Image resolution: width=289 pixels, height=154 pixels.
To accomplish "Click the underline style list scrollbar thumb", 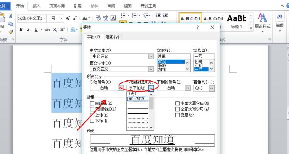I will (x=151, y=103).
